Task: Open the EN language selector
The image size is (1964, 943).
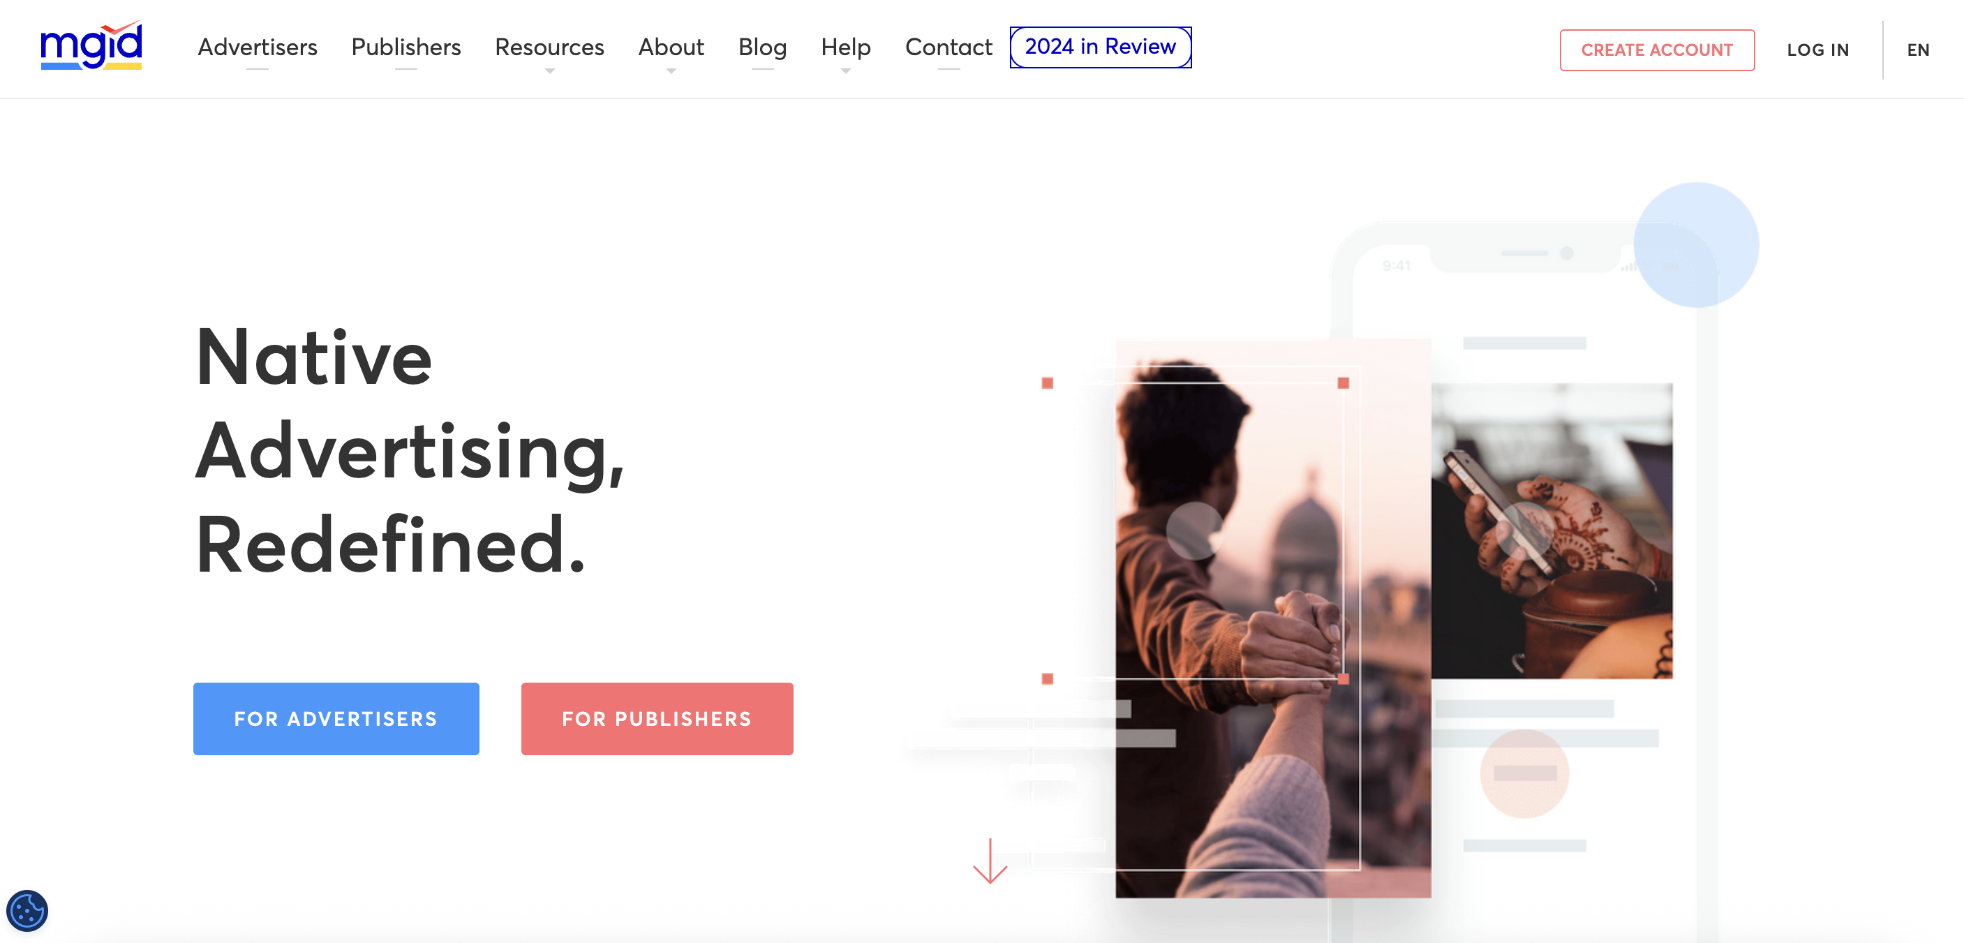Action: tap(1918, 50)
